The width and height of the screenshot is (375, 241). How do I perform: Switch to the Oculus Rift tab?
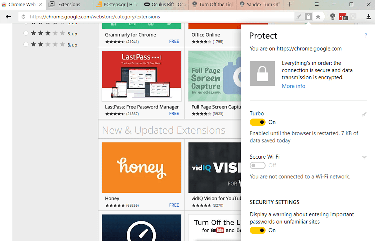165,5
